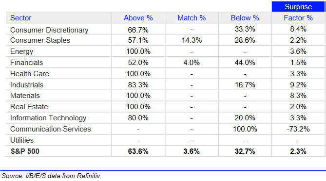Click the bold S&P 500 total row
The height and width of the screenshot is (181, 326).
click(x=165, y=151)
